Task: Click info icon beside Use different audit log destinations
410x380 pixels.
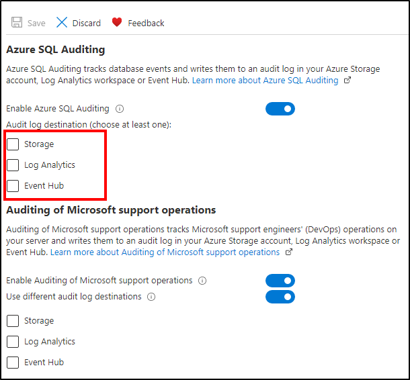Action: [151, 297]
